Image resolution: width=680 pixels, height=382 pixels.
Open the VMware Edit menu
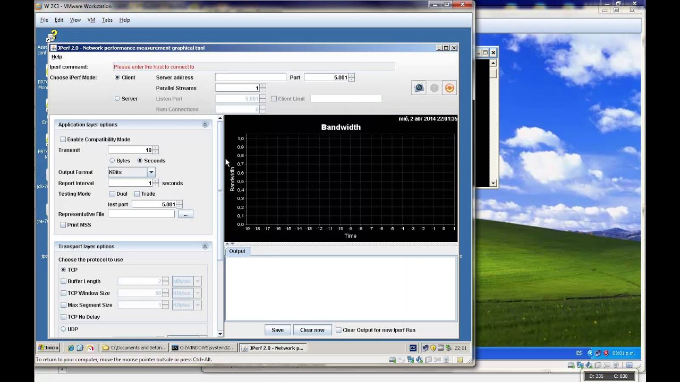click(59, 20)
